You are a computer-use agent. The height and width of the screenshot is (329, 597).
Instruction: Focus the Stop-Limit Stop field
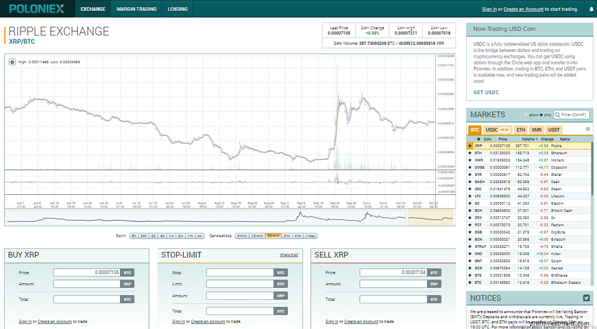(240, 272)
